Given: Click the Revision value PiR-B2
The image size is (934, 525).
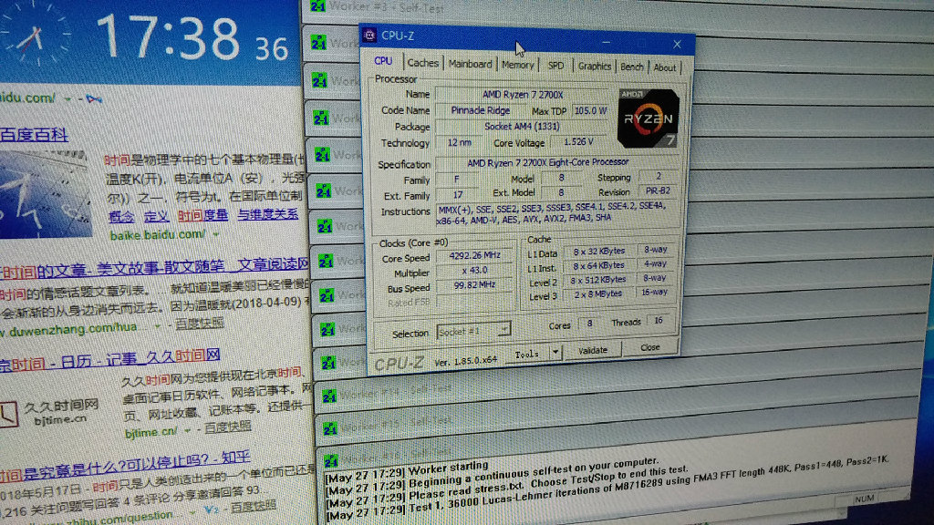Looking at the screenshot, I should click(x=658, y=190).
